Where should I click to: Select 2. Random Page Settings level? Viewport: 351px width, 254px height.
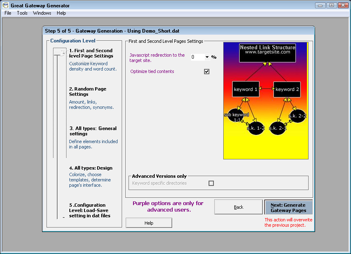click(x=87, y=91)
